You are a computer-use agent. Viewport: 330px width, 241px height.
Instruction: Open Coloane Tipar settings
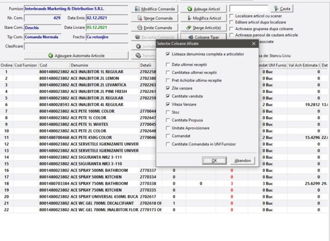coord(203,37)
